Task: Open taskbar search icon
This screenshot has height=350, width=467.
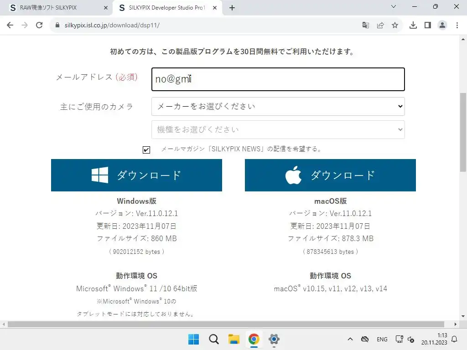Action: (214, 339)
